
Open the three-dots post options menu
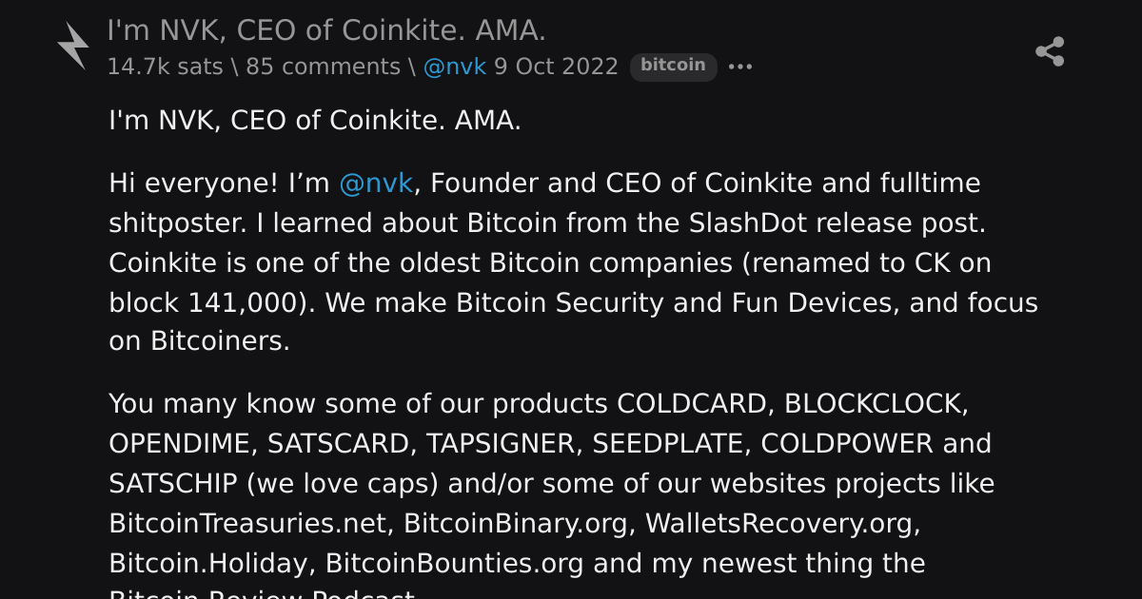740,67
